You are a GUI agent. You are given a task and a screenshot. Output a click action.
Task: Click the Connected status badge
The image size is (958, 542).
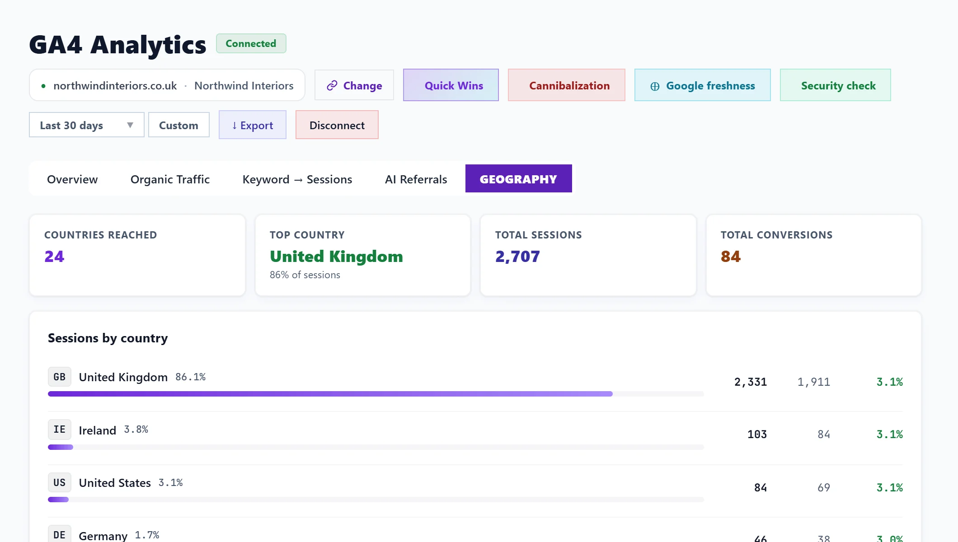click(251, 43)
